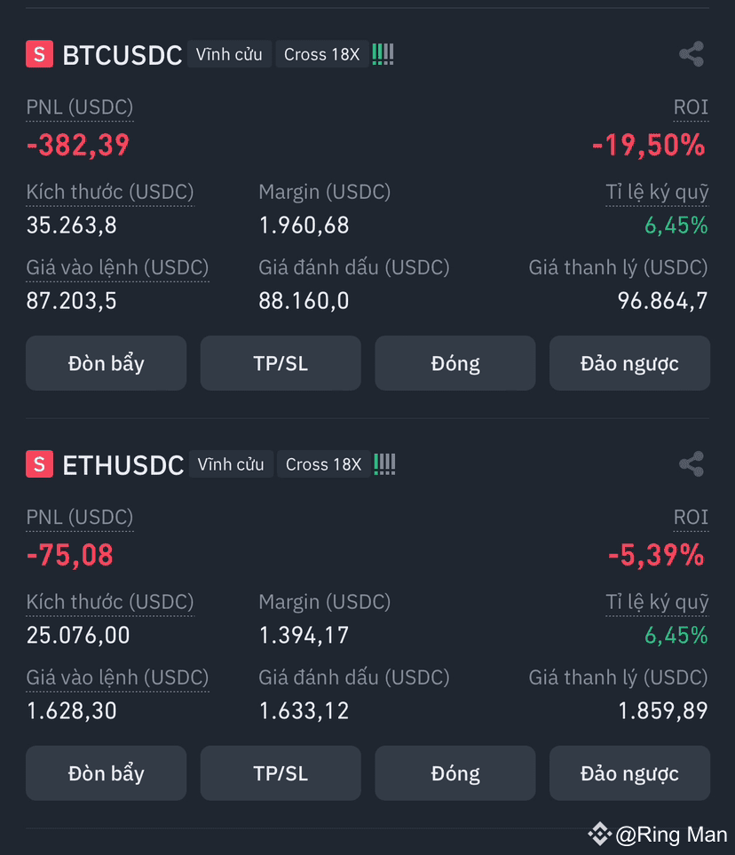The height and width of the screenshot is (855, 735).
Task: Share the BTCUSDC position
Action: [x=692, y=54]
